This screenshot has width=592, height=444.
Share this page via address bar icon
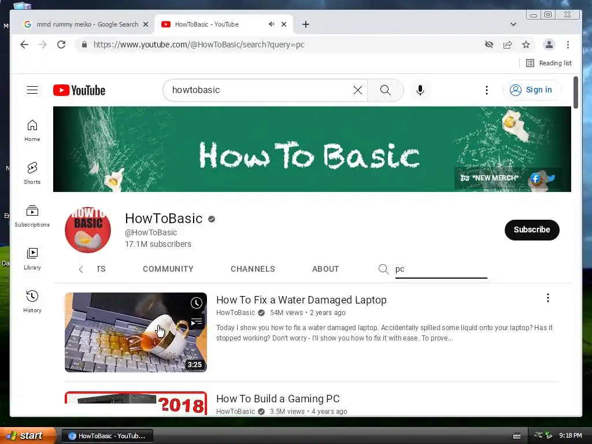(x=508, y=45)
